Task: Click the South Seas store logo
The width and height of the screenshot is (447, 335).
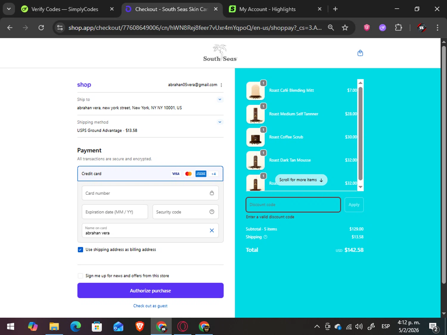Action: point(220,53)
